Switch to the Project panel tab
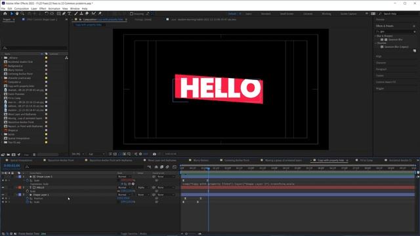This screenshot has height=236, width=420. pyautogui.click(x=7, y=20)
